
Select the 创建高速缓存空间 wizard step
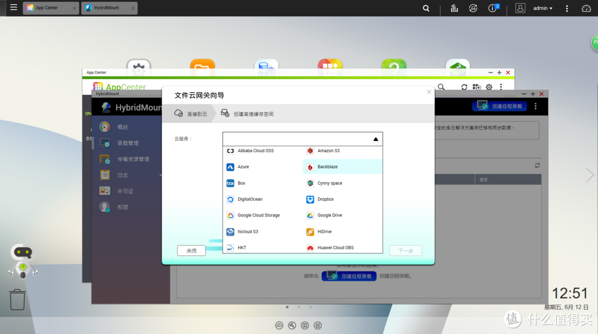click(x=247, y=114)
